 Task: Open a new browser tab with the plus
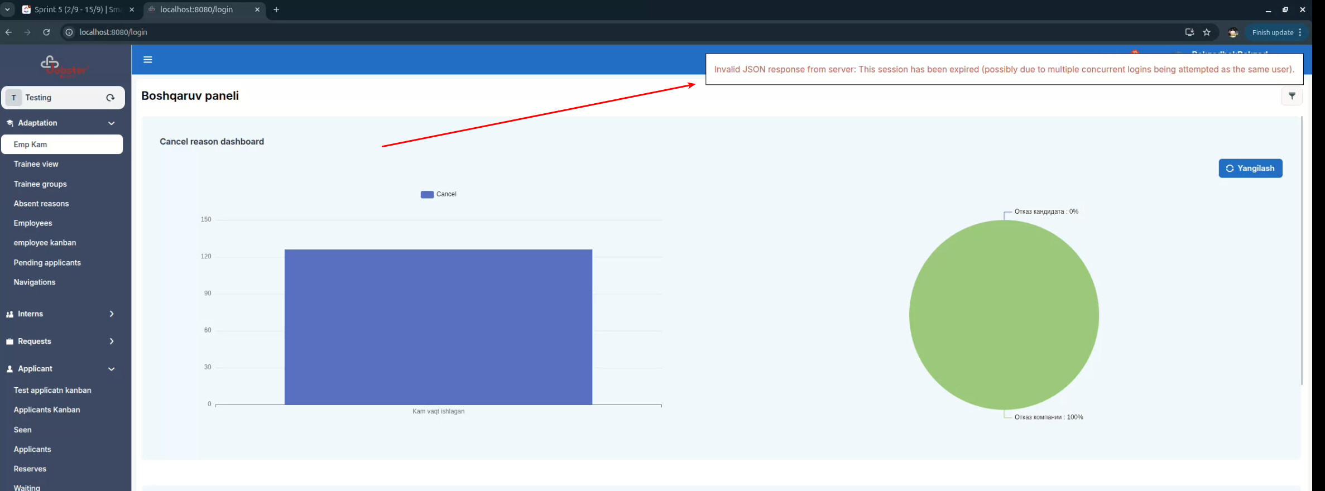[x=276, y=9]
